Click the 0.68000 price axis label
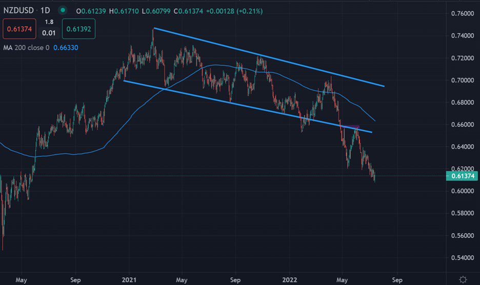 pyautogui.click(x=463, y=102)
